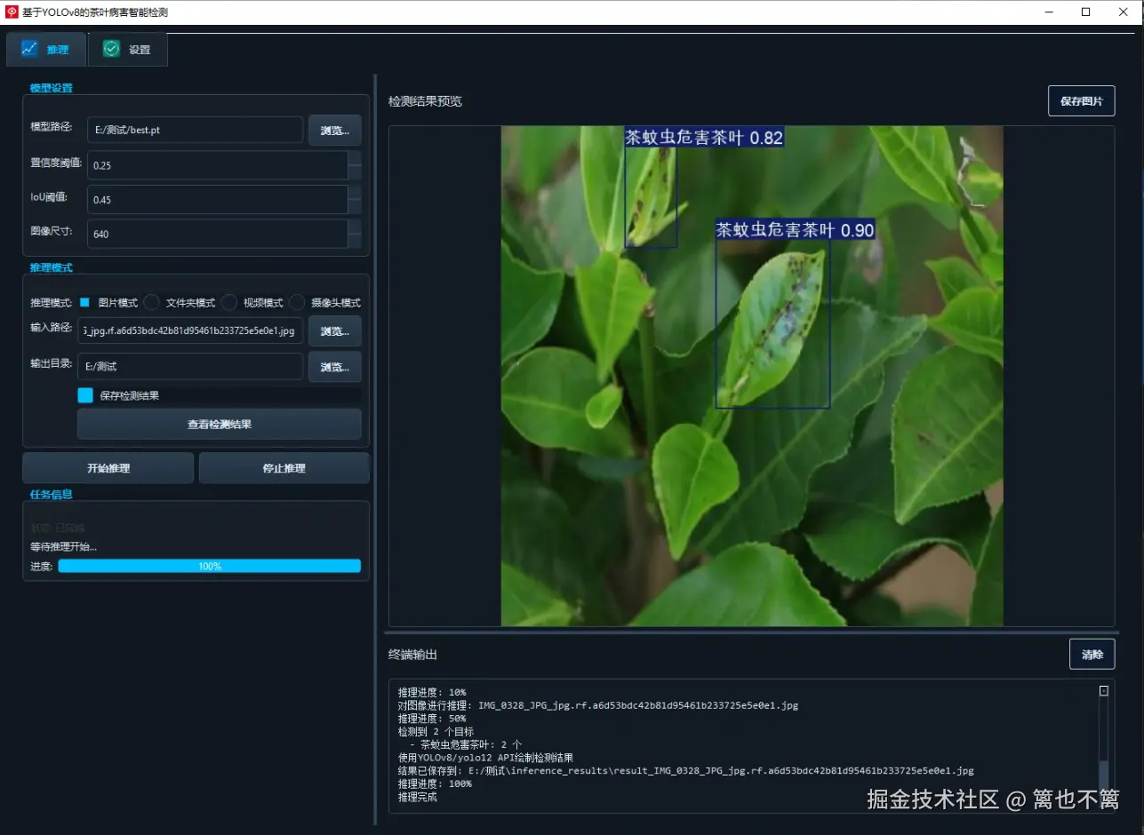This screenshot has width=1144, height=835.
Task: Switch to the 推理 tab
Action: coord(46,50)
